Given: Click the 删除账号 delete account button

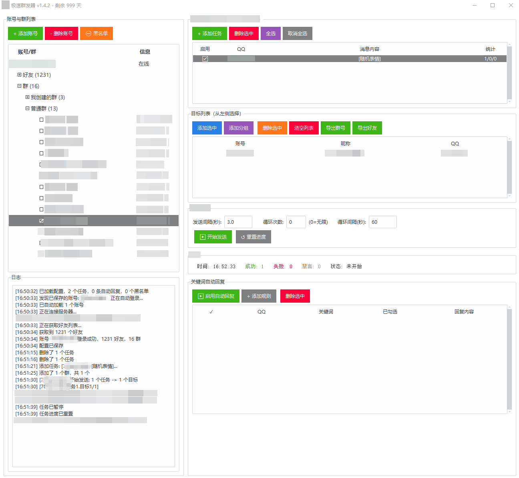Looking at the screenshot, I should [61, 34].
